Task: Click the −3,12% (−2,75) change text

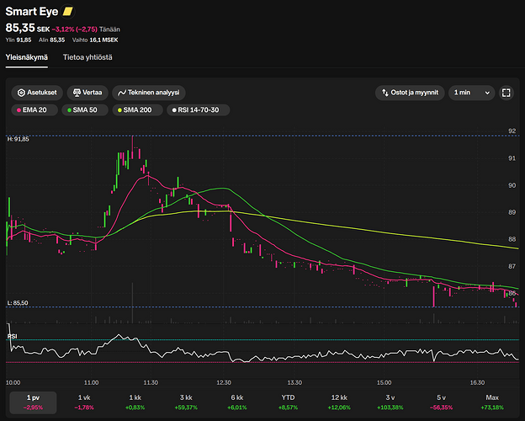Action: tap(74, 29)
